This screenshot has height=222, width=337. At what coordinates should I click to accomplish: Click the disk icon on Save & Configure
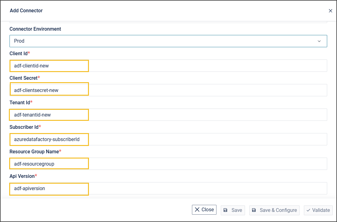click(254, 210)
